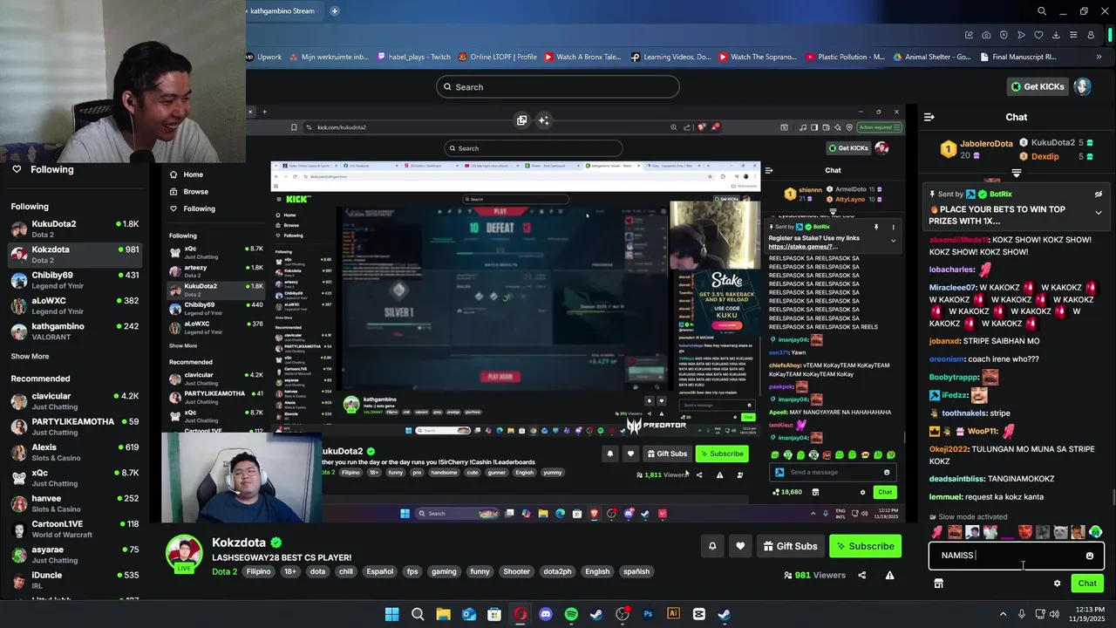Open chat settings gear

click(x=1057, y=584)
